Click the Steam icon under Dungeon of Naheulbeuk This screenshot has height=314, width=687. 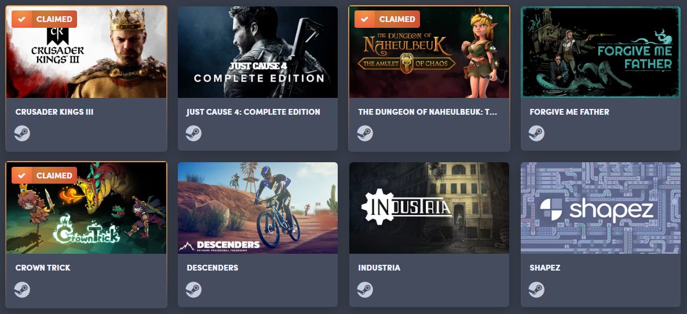point(365,133)
